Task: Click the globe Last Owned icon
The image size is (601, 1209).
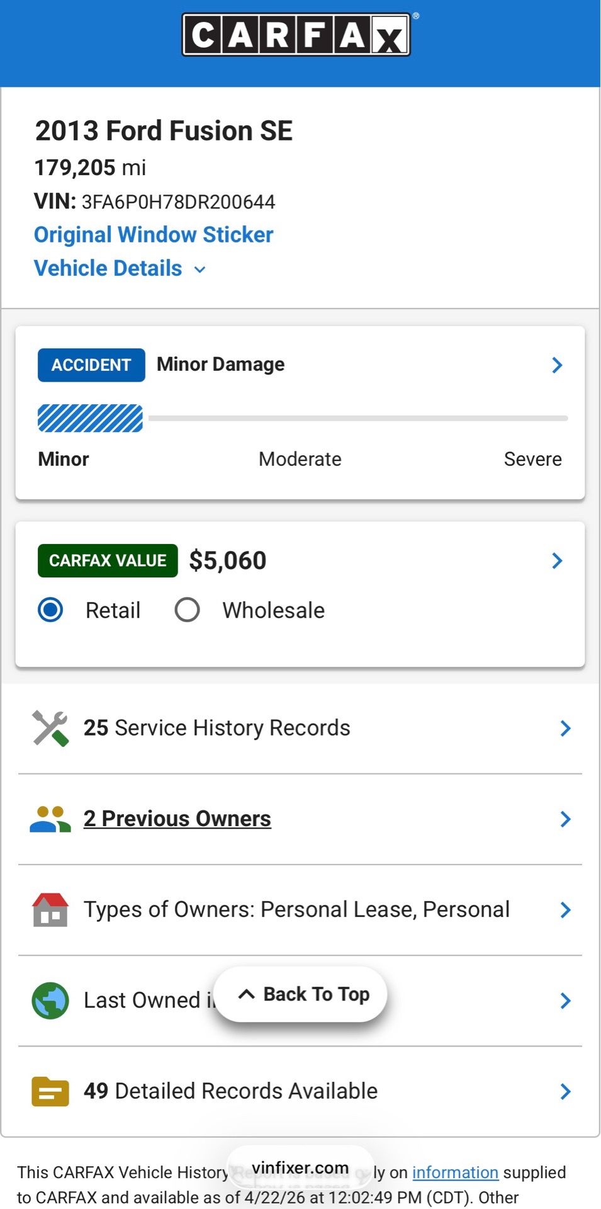Action: [50, 1001]
